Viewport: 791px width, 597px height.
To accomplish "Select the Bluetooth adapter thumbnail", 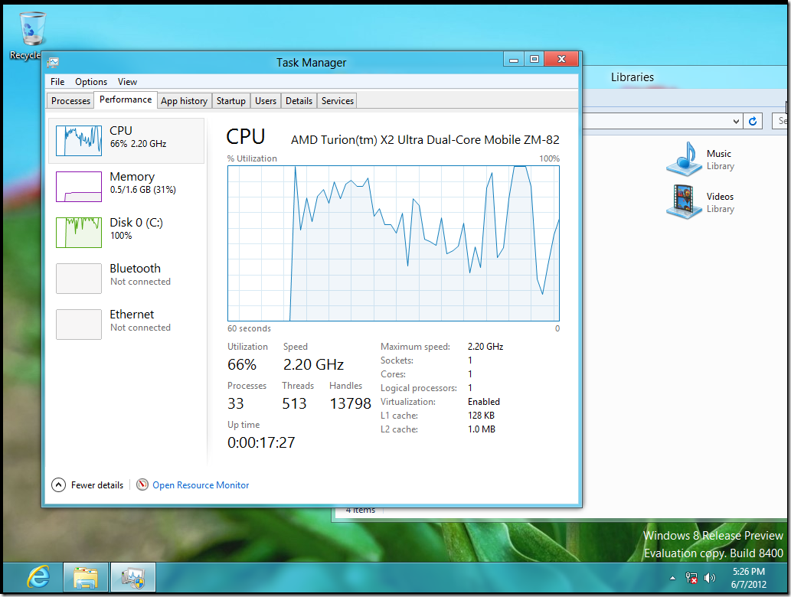I will tap(79, 279).
